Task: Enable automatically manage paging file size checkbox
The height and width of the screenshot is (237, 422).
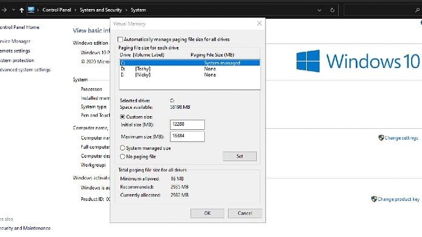Action: point(120,39)
